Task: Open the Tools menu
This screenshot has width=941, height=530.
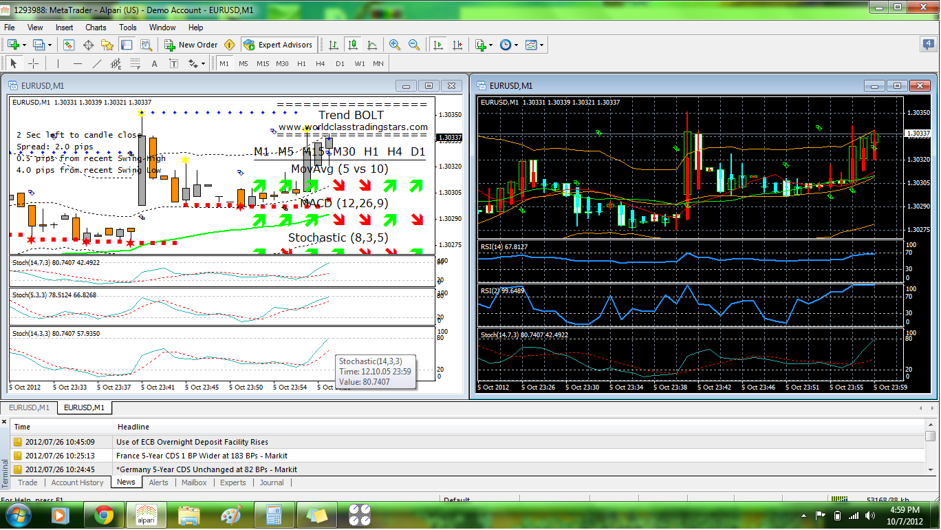Action: coord(128,28)
